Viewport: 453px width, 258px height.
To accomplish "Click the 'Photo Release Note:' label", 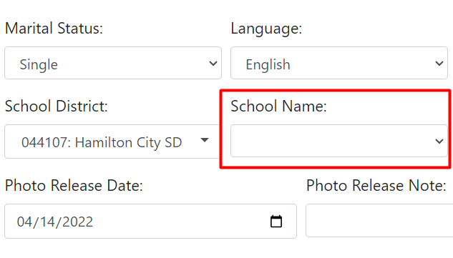I will [376, 185].
